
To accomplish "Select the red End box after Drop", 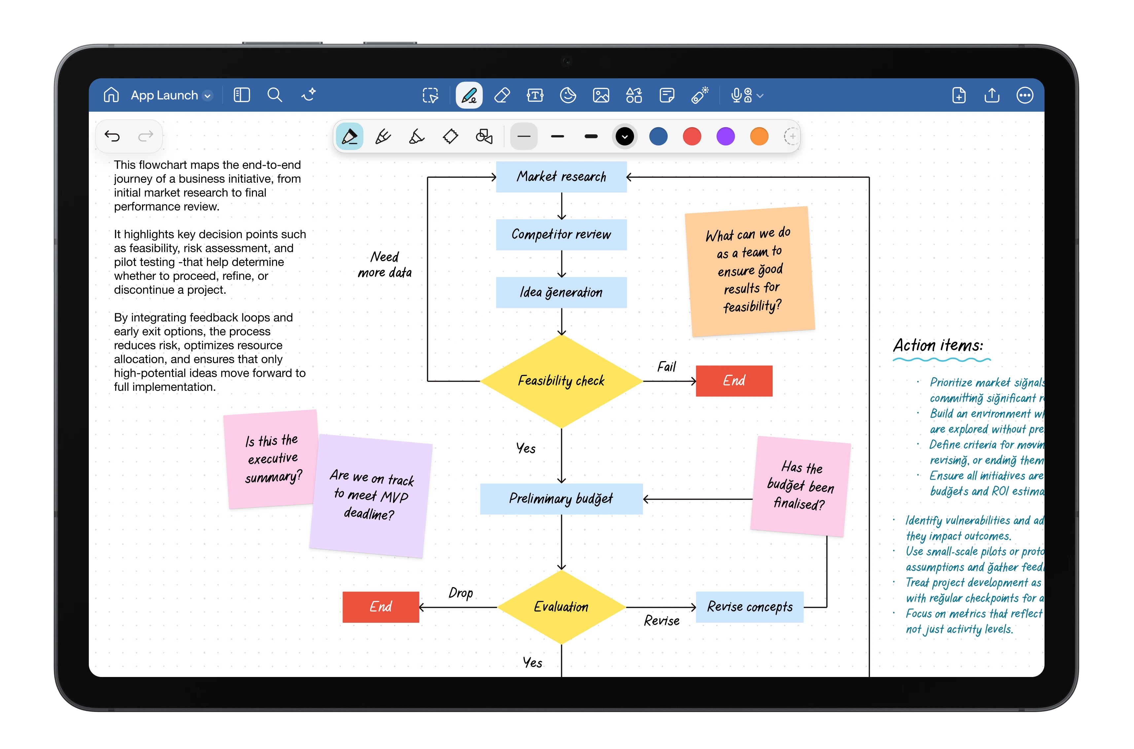I will pyautogui.click(x=380, y=607).
